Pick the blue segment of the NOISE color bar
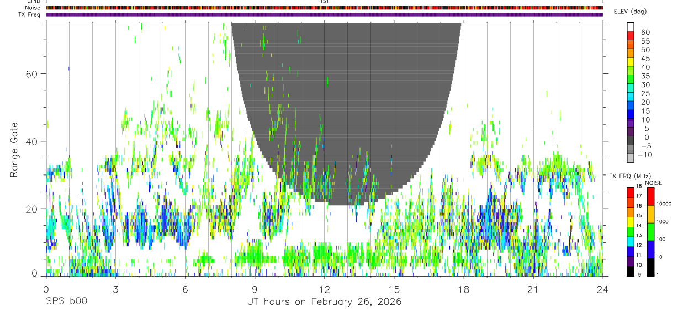 (650, 250)
